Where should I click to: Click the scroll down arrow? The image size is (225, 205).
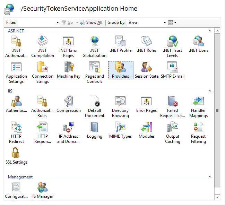coord(217,197)
